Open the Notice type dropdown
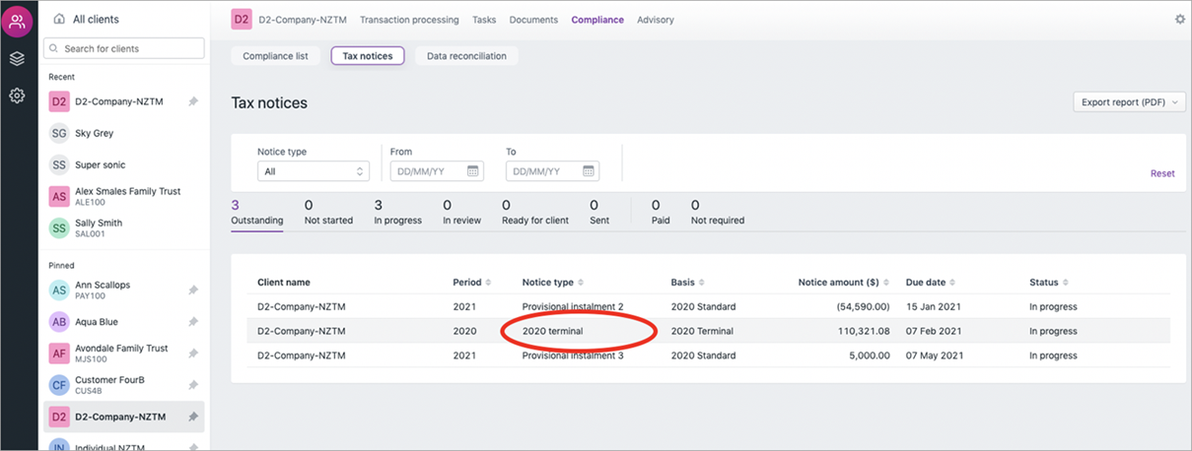Viewport: 1192px width, 451px height. point(314,171)
